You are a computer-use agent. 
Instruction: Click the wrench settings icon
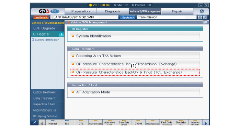(35, 122)
